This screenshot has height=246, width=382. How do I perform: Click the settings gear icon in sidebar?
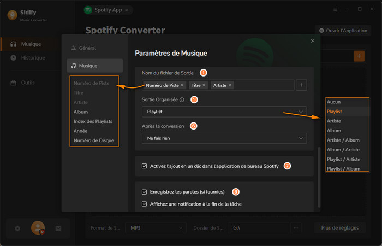coord(17,228)
